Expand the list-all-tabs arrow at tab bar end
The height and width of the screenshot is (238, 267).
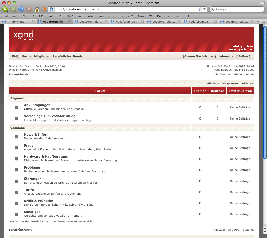point(263,22)
